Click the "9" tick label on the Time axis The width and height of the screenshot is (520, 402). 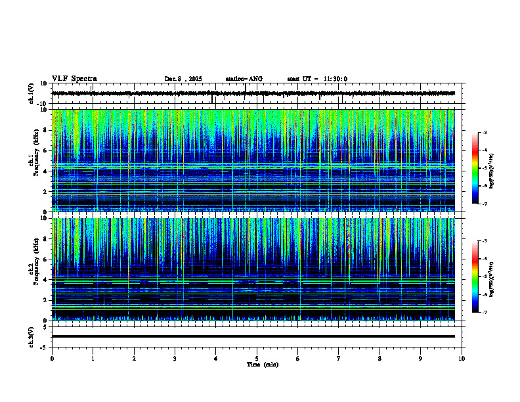(x=420, y=359)
